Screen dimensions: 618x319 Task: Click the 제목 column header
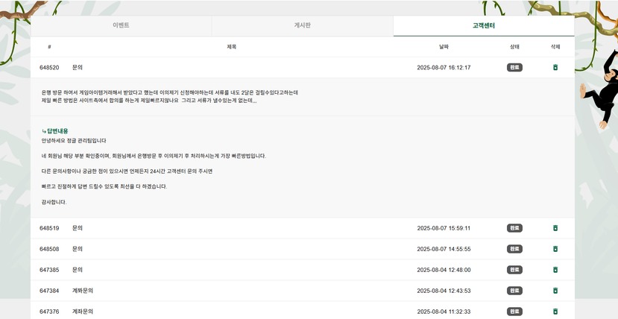(x=231, y=47)
